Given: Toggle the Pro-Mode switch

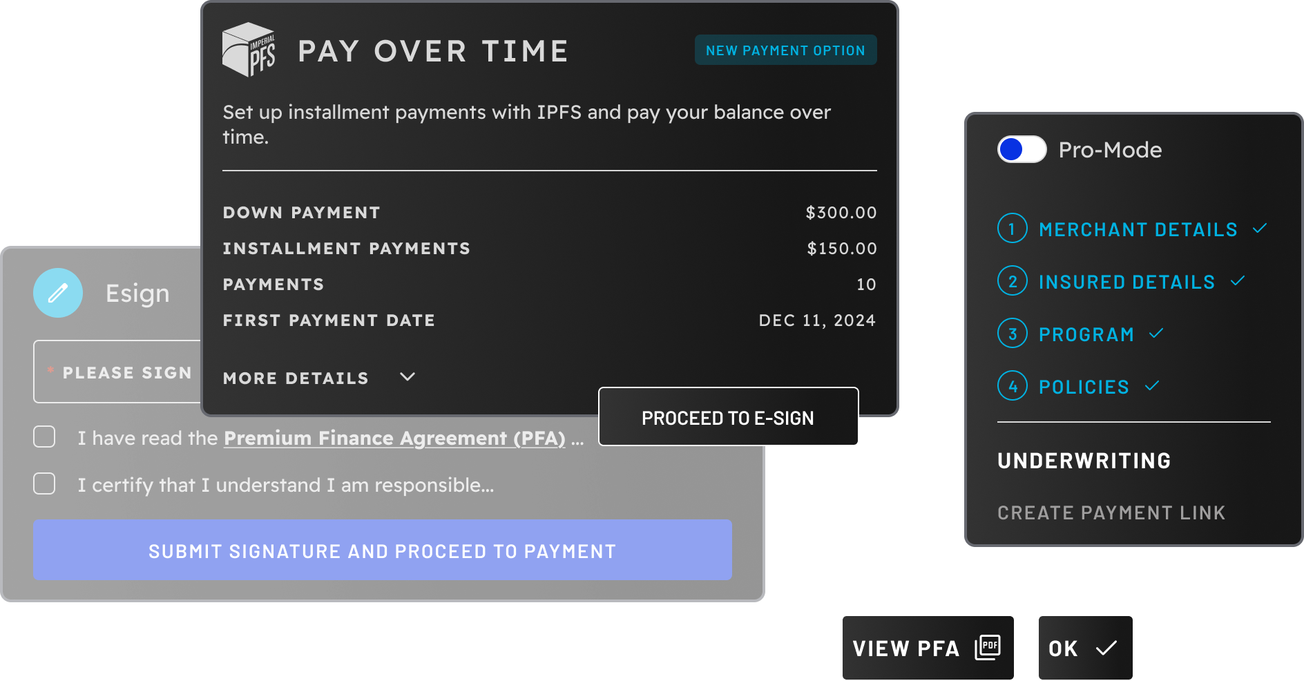Looking at the screenshot, I should click(x=1022, y=149).
